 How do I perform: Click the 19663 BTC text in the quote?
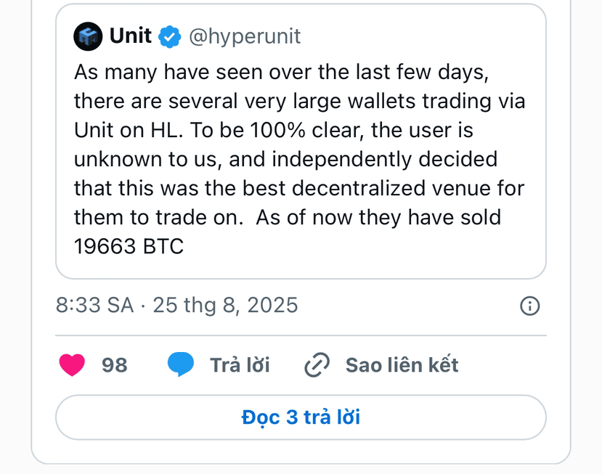click(x=129, y=246)
